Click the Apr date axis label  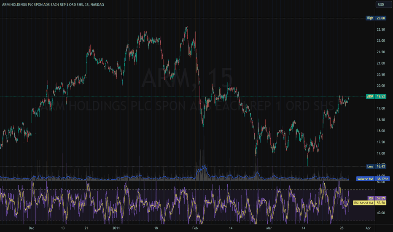[368, 228]
